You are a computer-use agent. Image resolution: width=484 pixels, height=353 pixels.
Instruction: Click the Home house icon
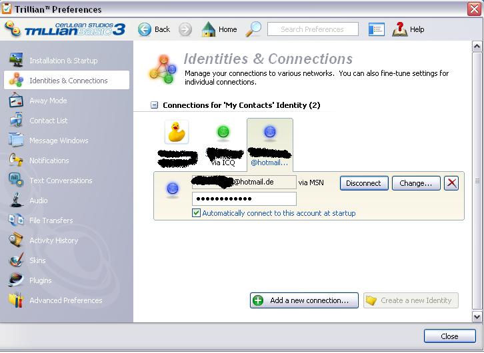(209, 29)
